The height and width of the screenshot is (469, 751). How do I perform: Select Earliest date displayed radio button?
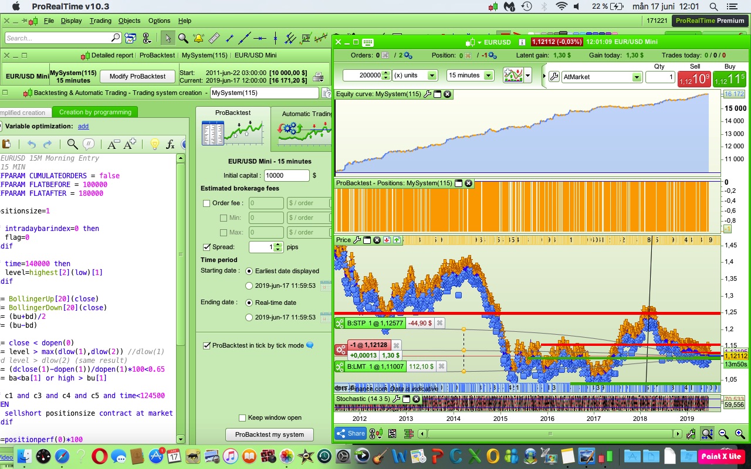coord(249,271)
